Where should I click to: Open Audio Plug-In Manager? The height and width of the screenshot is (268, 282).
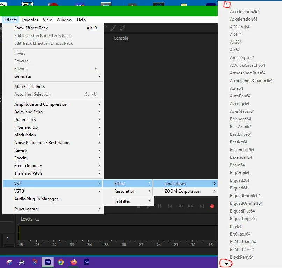click(53, 199)
